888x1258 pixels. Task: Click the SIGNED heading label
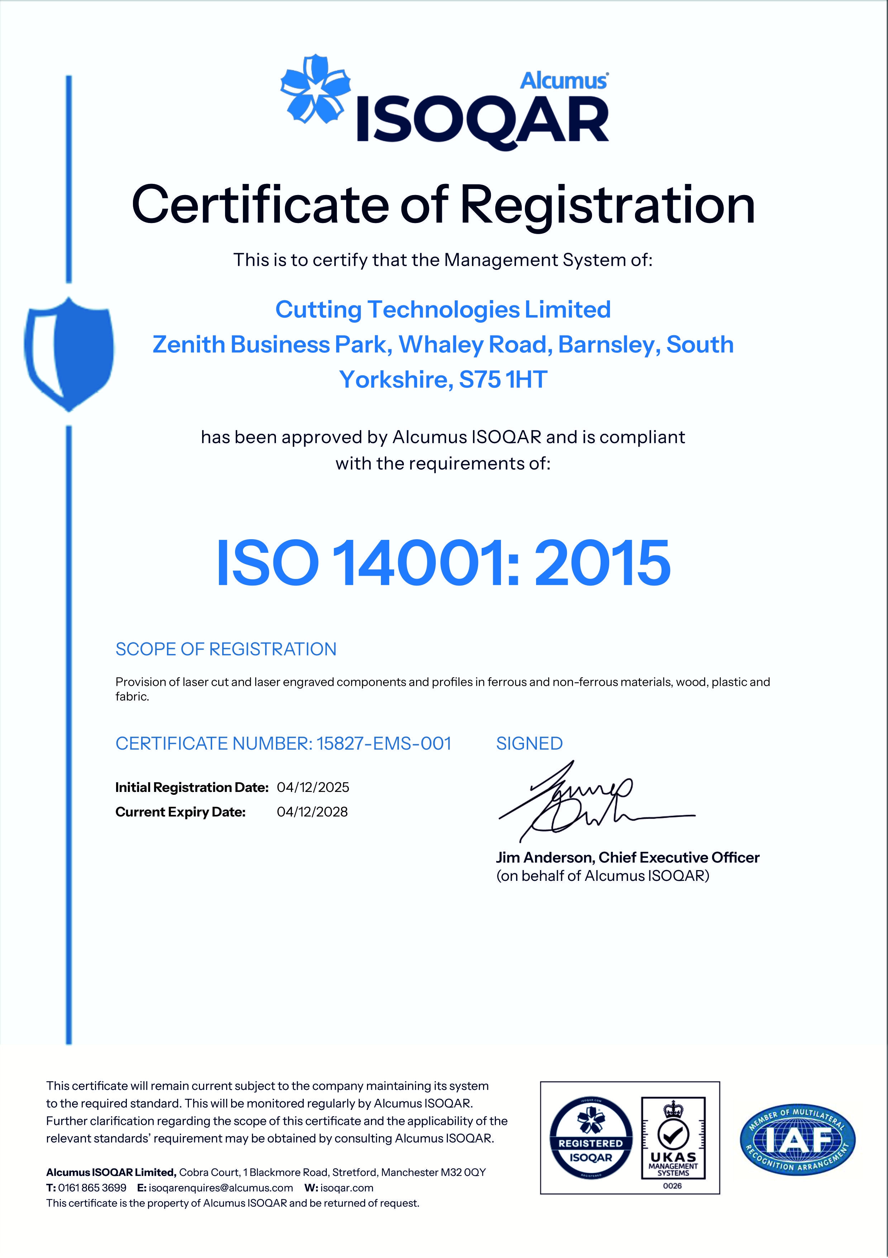[x=529, y=744]
